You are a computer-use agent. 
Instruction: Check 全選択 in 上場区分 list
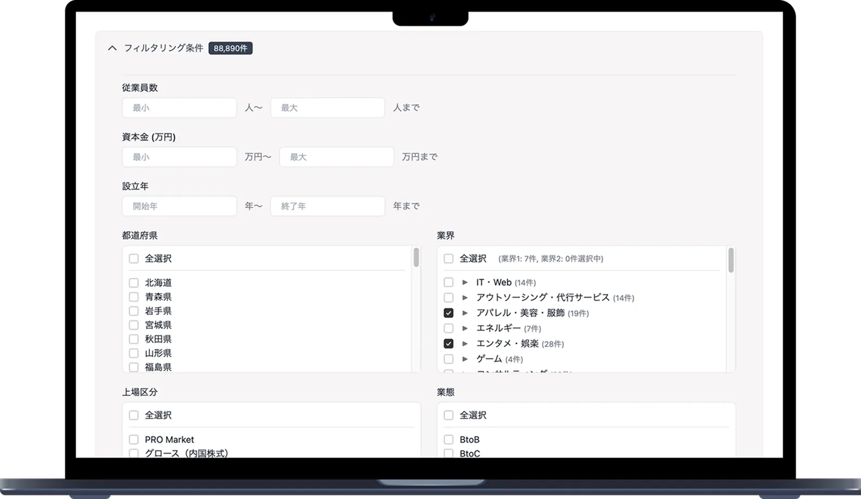pos(134,415)
